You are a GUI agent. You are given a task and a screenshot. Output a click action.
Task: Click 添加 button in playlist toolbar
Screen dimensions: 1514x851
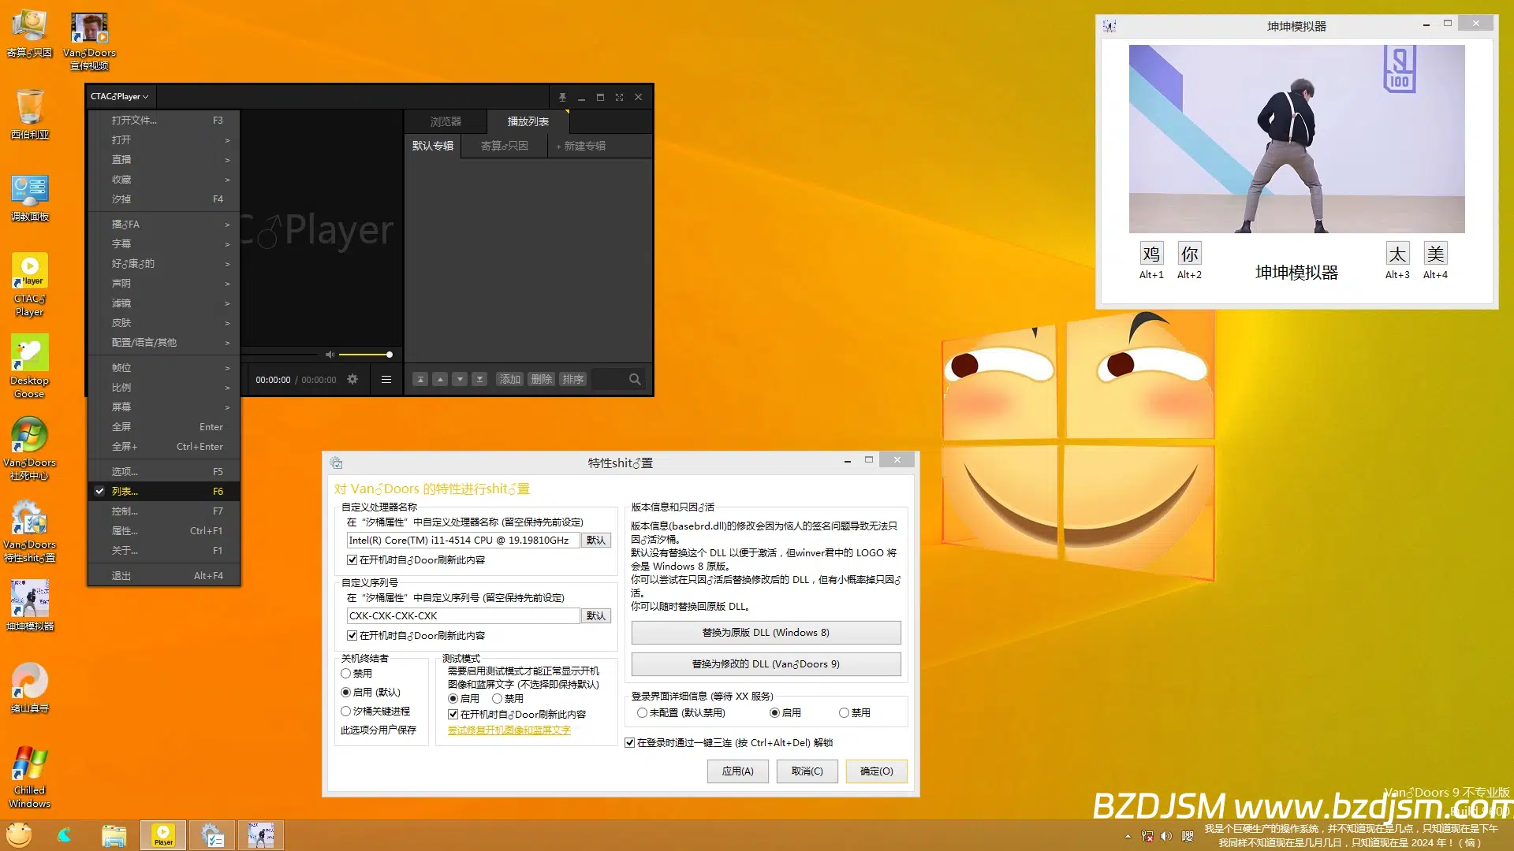[509, 379]
